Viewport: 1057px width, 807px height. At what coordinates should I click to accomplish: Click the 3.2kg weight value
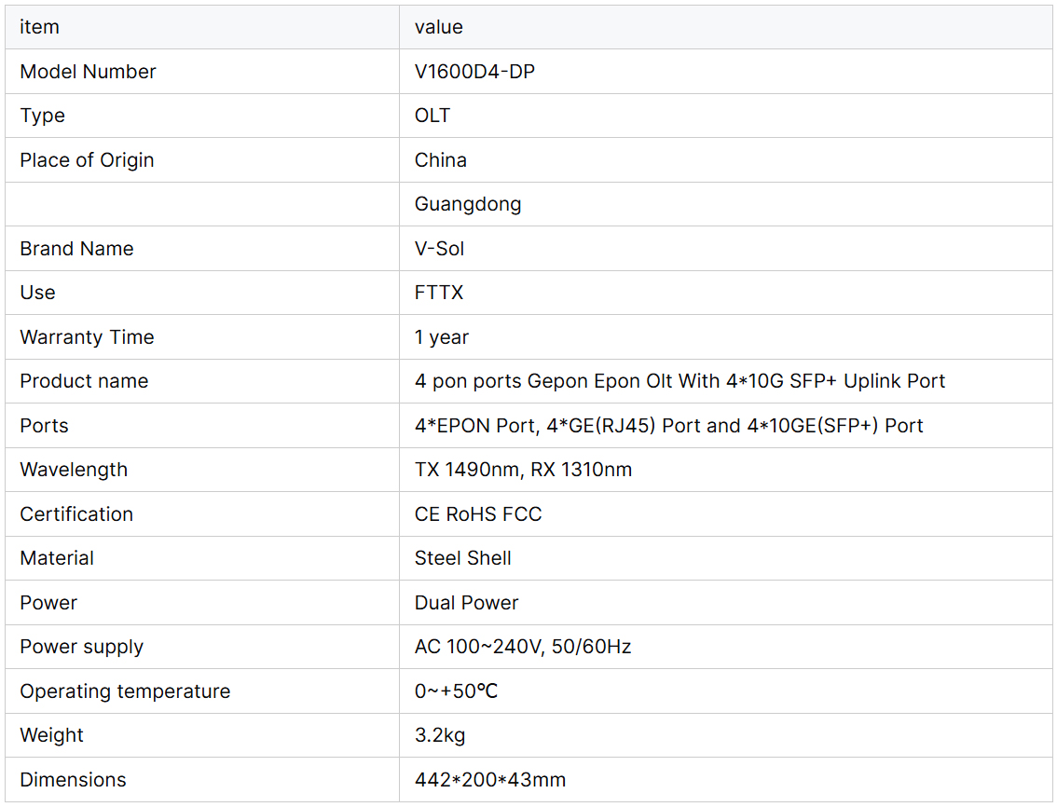[x=440, y=735]
